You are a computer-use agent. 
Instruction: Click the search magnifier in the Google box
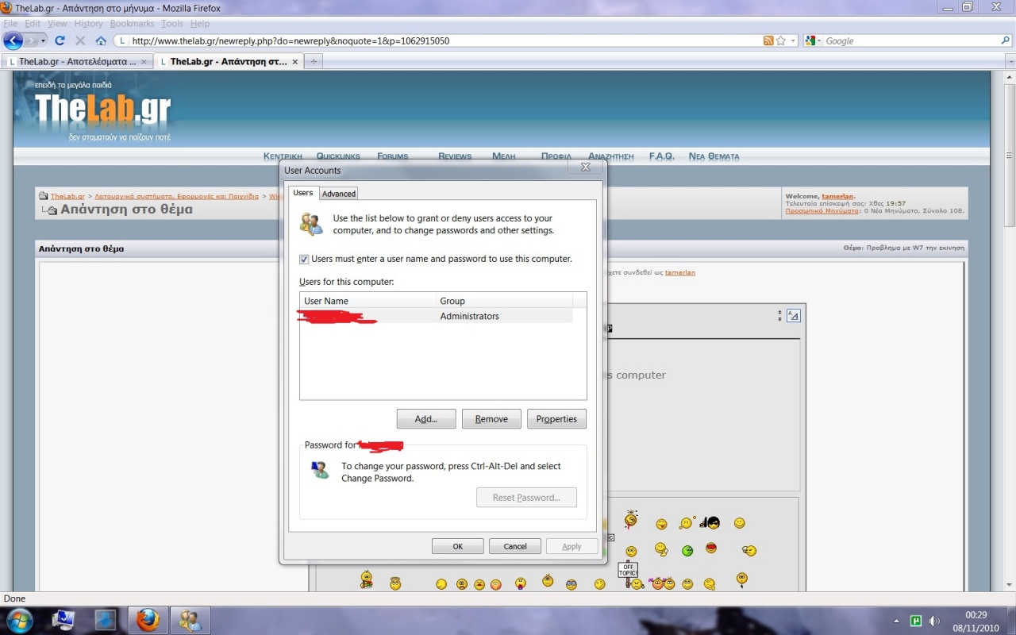[1006, 40]
